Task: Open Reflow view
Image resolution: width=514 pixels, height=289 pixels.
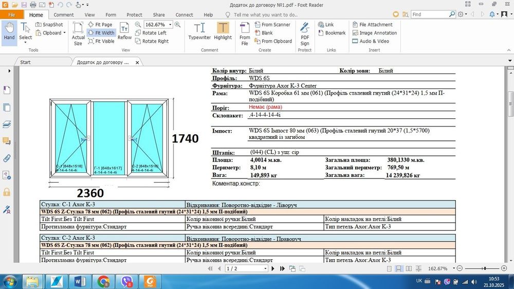Action: (x=124, y=31)
